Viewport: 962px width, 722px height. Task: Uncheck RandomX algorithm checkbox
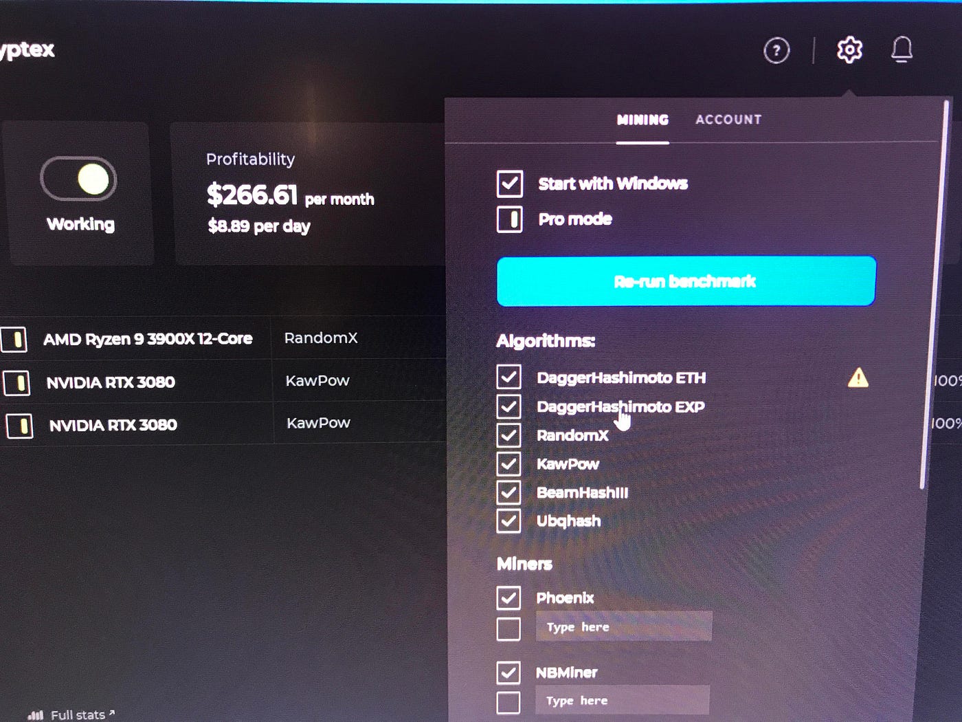coord(508,435)
